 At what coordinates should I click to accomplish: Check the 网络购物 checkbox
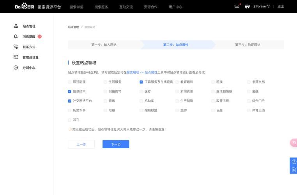coord(105,91)
